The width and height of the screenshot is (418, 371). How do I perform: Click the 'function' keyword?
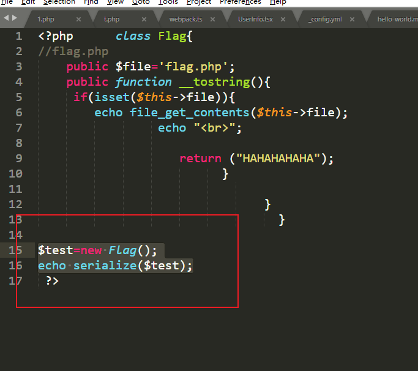(143, 82)
